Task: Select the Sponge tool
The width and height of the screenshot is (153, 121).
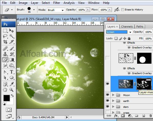Action: [x=12, y=65]
